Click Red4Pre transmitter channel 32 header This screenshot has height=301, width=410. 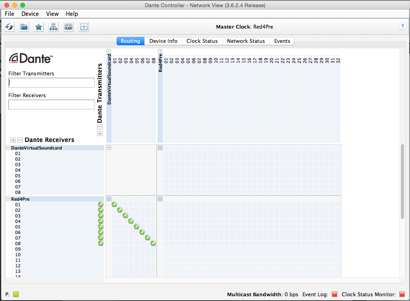[338, 61]
